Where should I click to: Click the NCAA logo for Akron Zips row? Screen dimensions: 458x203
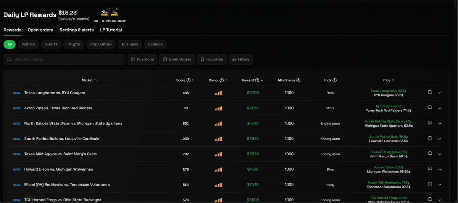coord(17,108)
